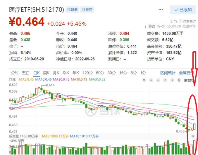Close the volume indicator panel
198x155 pixels.
point(193,136)
